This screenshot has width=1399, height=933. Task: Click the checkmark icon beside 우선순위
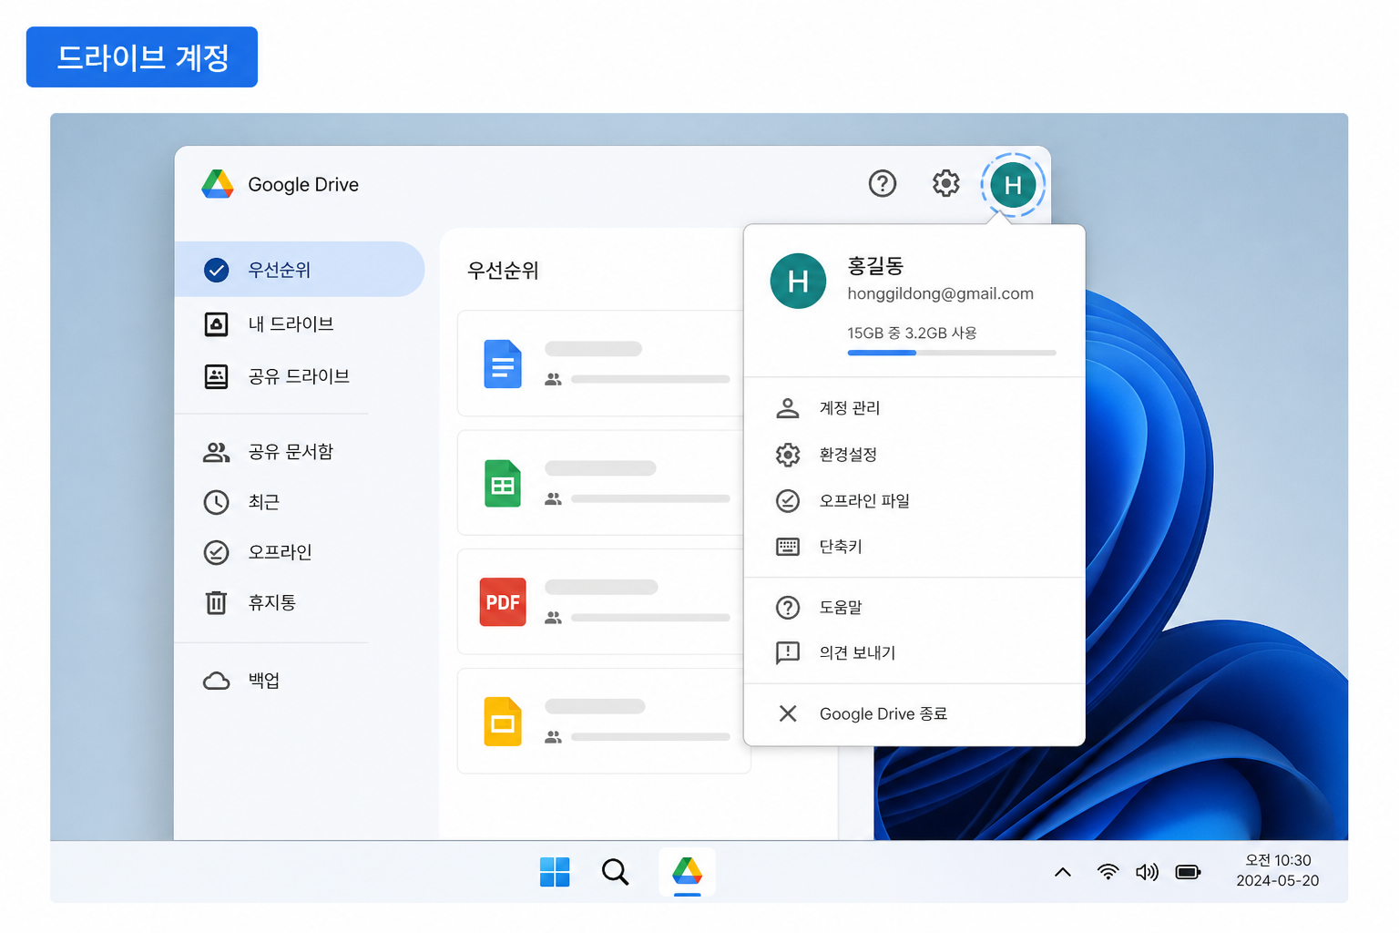coord(216,270)
